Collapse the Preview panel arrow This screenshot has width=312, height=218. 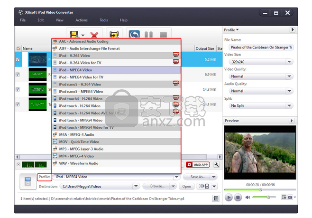[x=292, y=121]
